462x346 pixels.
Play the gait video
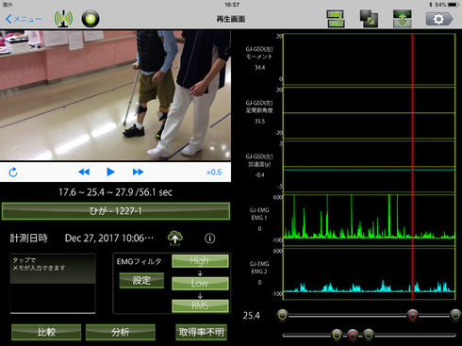[110, 172]
